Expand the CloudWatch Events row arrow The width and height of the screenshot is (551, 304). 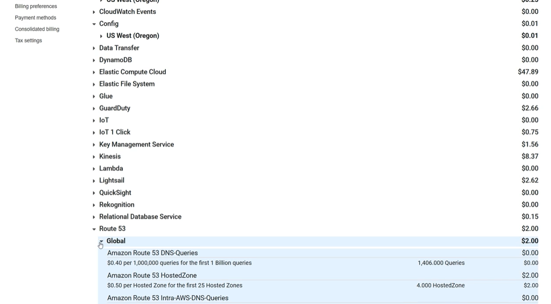tap(94, 12)
